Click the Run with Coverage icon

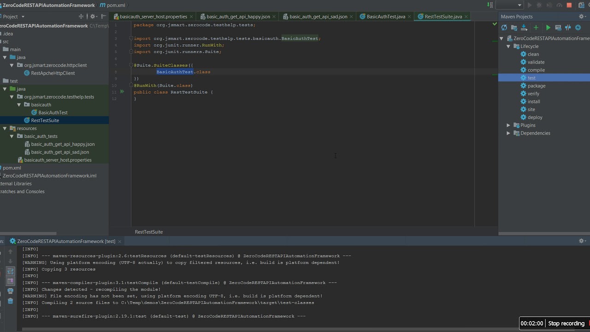[x=549, y=5]
